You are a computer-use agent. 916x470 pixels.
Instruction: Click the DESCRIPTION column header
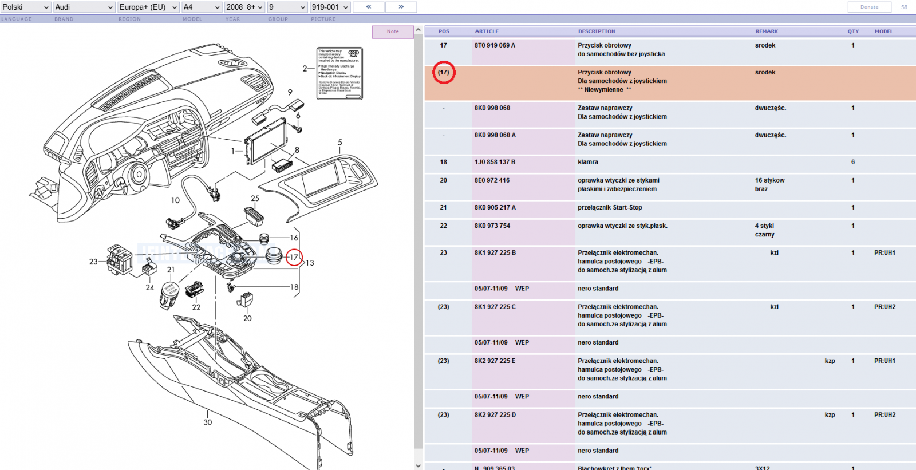(597, 31)
